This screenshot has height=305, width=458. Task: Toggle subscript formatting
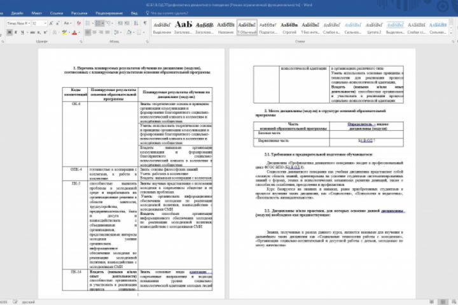click(39, 32)
